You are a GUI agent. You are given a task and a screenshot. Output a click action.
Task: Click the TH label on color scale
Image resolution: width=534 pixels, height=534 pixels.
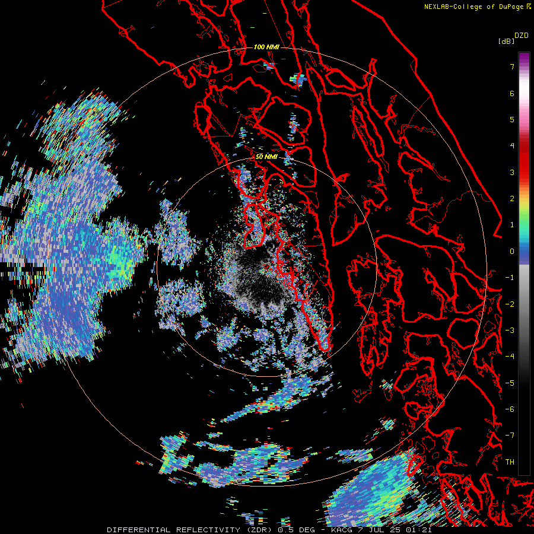tap(510, 462)
